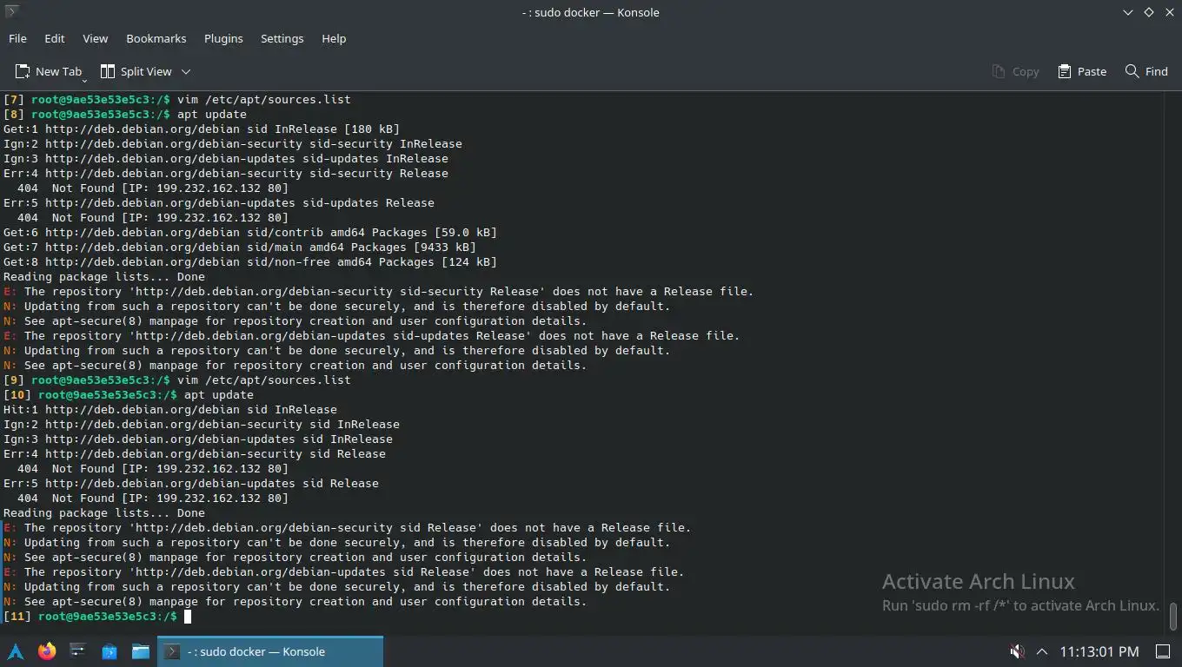
Task: Click the prompt line [11] in the terminal
Action: [97, 616]
